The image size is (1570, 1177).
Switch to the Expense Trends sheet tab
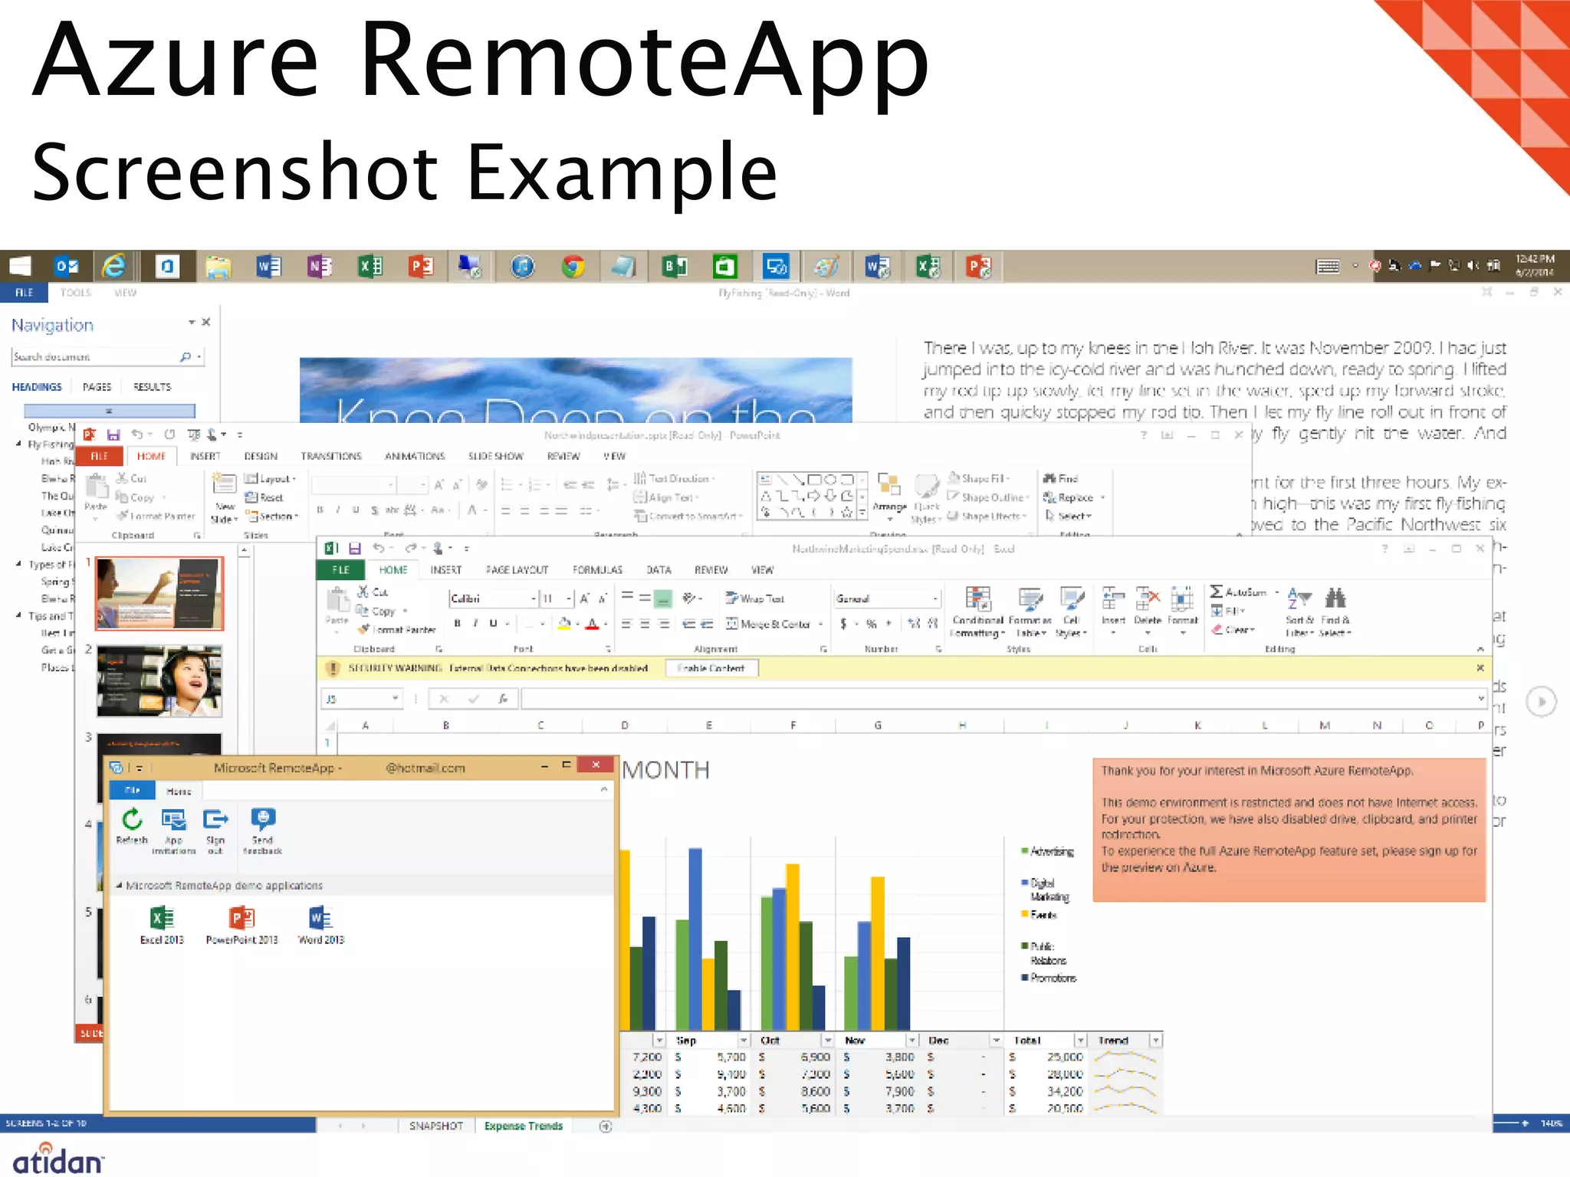(x=524, y=1126)
